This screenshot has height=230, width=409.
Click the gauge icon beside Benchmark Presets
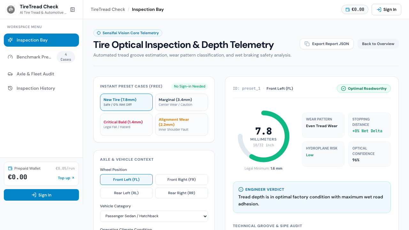point(10,57)
